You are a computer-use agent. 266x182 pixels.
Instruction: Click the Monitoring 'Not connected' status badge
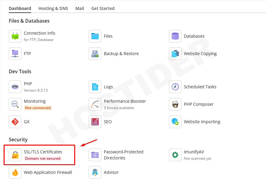38,108
